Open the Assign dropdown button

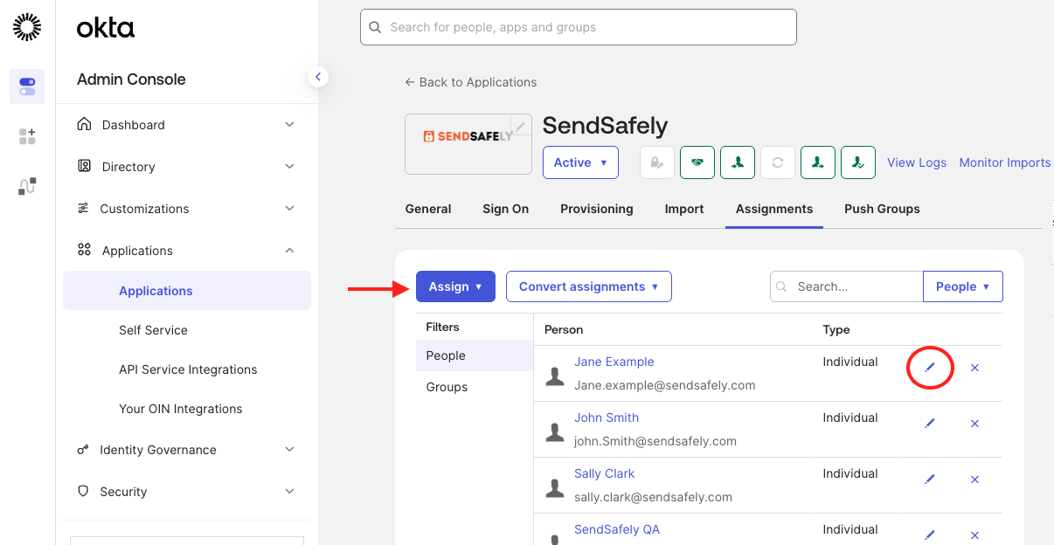coord(455,286)
